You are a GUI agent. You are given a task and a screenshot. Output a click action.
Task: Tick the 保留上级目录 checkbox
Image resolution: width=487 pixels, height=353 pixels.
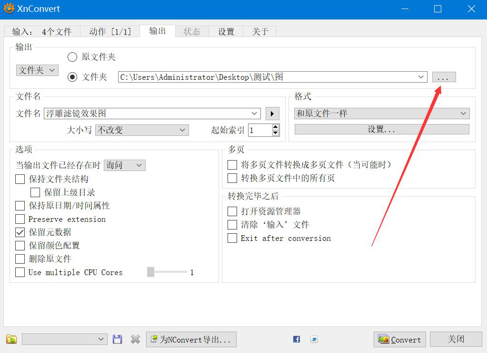tap(35, 192)
